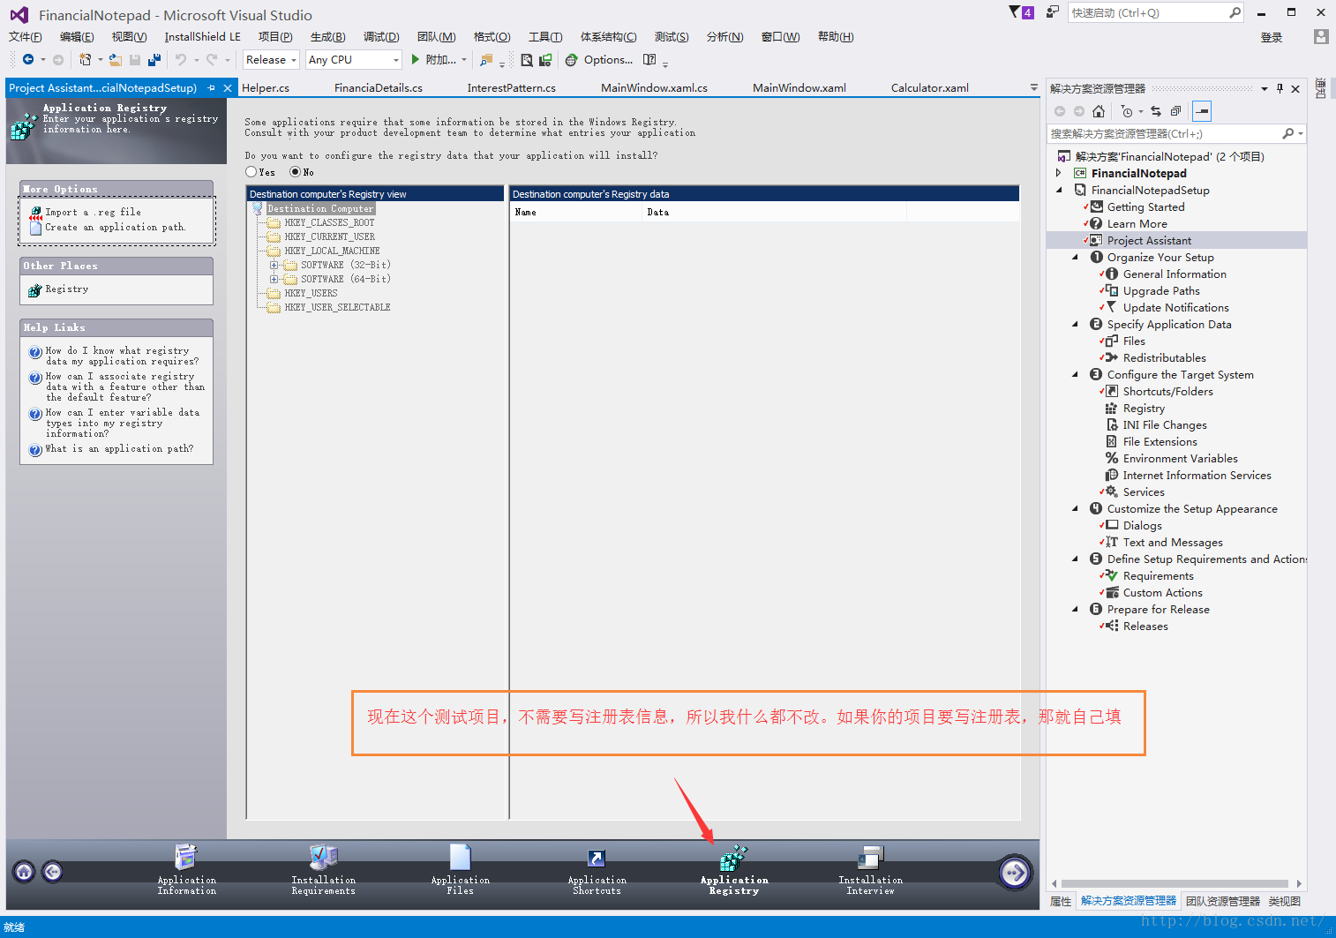
Task: Open the Application Files step icon
Action: click(x=460, y=857)
